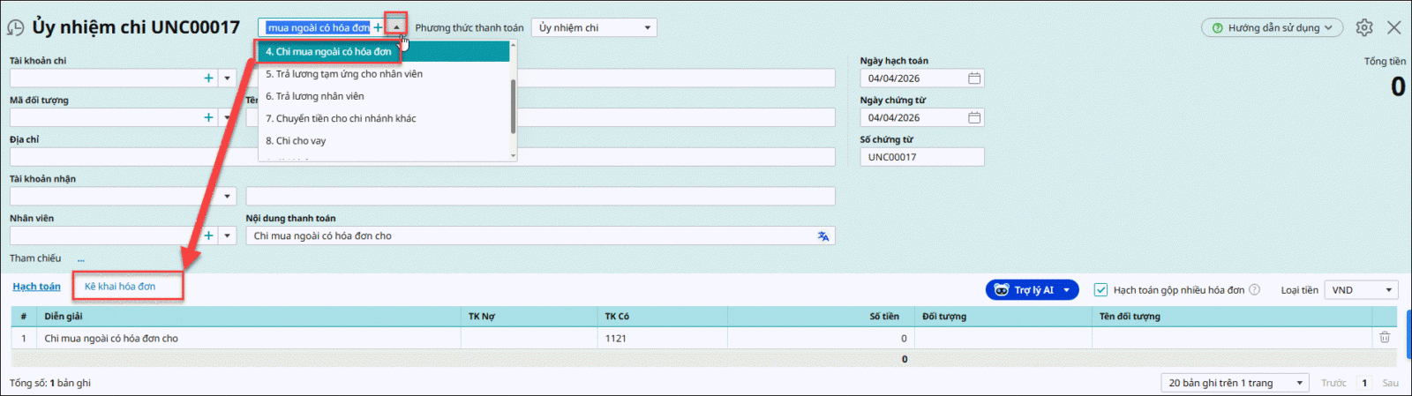
Task: Click plus icon in Tài khoản chi field
Action: click(x=208, y=78)
